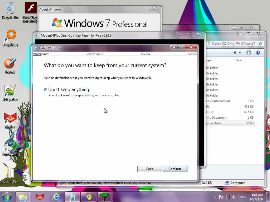Toggle the preview pane icon in Explorer
The image size is (270, 202).
tap(249, 53)
